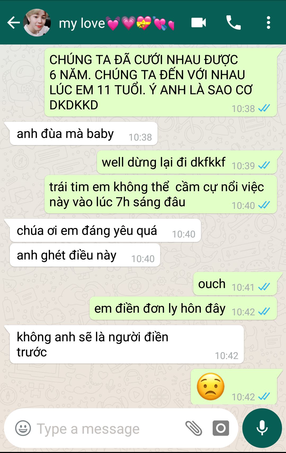Select the message 'anh đùa mà baby'
The image size is (286, 453).
click(83, 134)
